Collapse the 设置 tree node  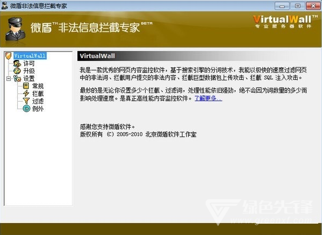[x=9, y=78]
